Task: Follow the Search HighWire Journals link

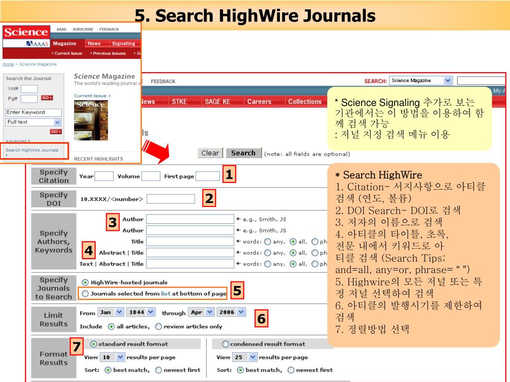Action: 32,150
